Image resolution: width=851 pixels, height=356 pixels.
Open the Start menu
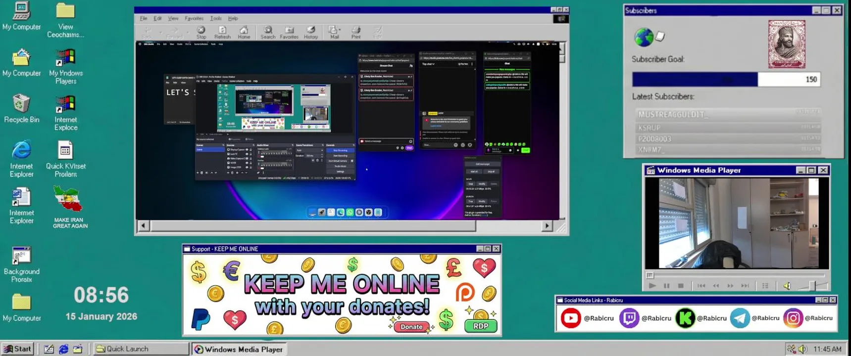[x=18, y=349]
